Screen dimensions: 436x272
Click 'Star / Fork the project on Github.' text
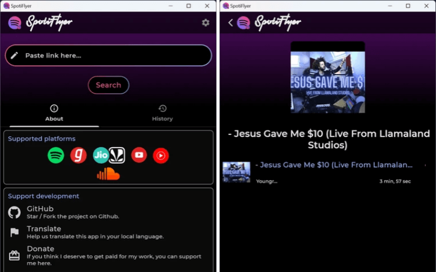coord(73,217)
